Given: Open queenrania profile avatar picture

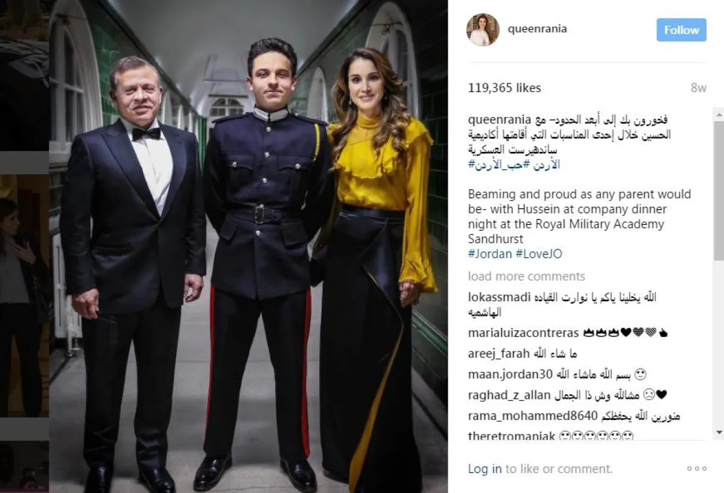Looking at the screenshot, I should click(483, 30).
